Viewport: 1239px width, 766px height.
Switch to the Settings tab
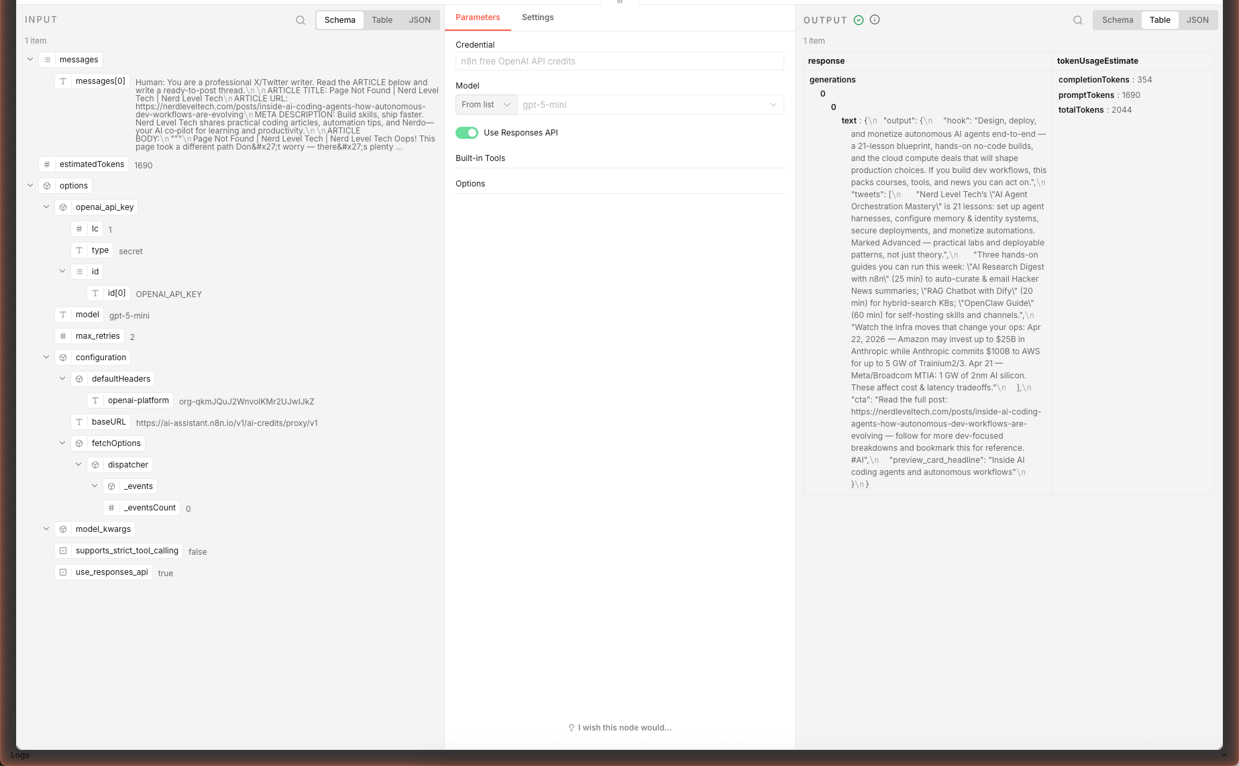pos(537,17)
